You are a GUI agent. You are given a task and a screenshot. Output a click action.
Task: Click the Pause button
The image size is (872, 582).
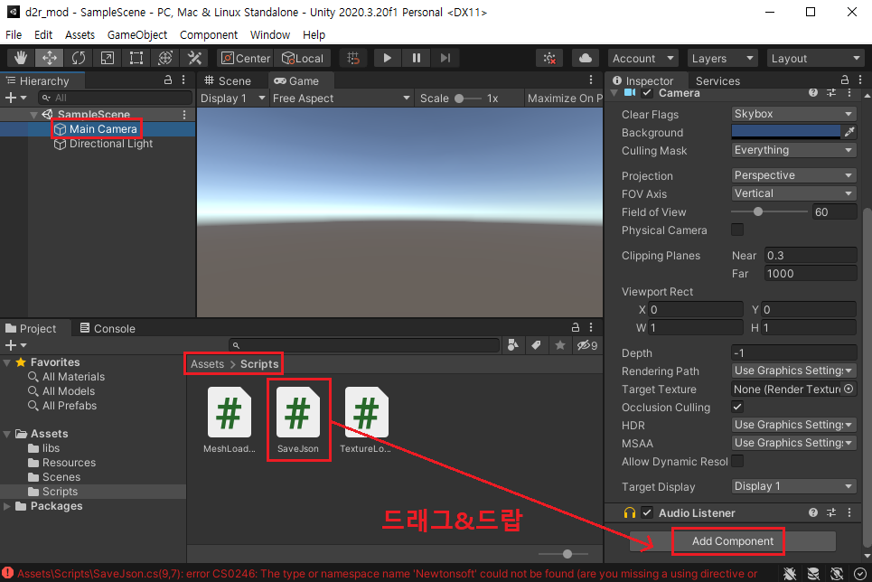(417, 58)
